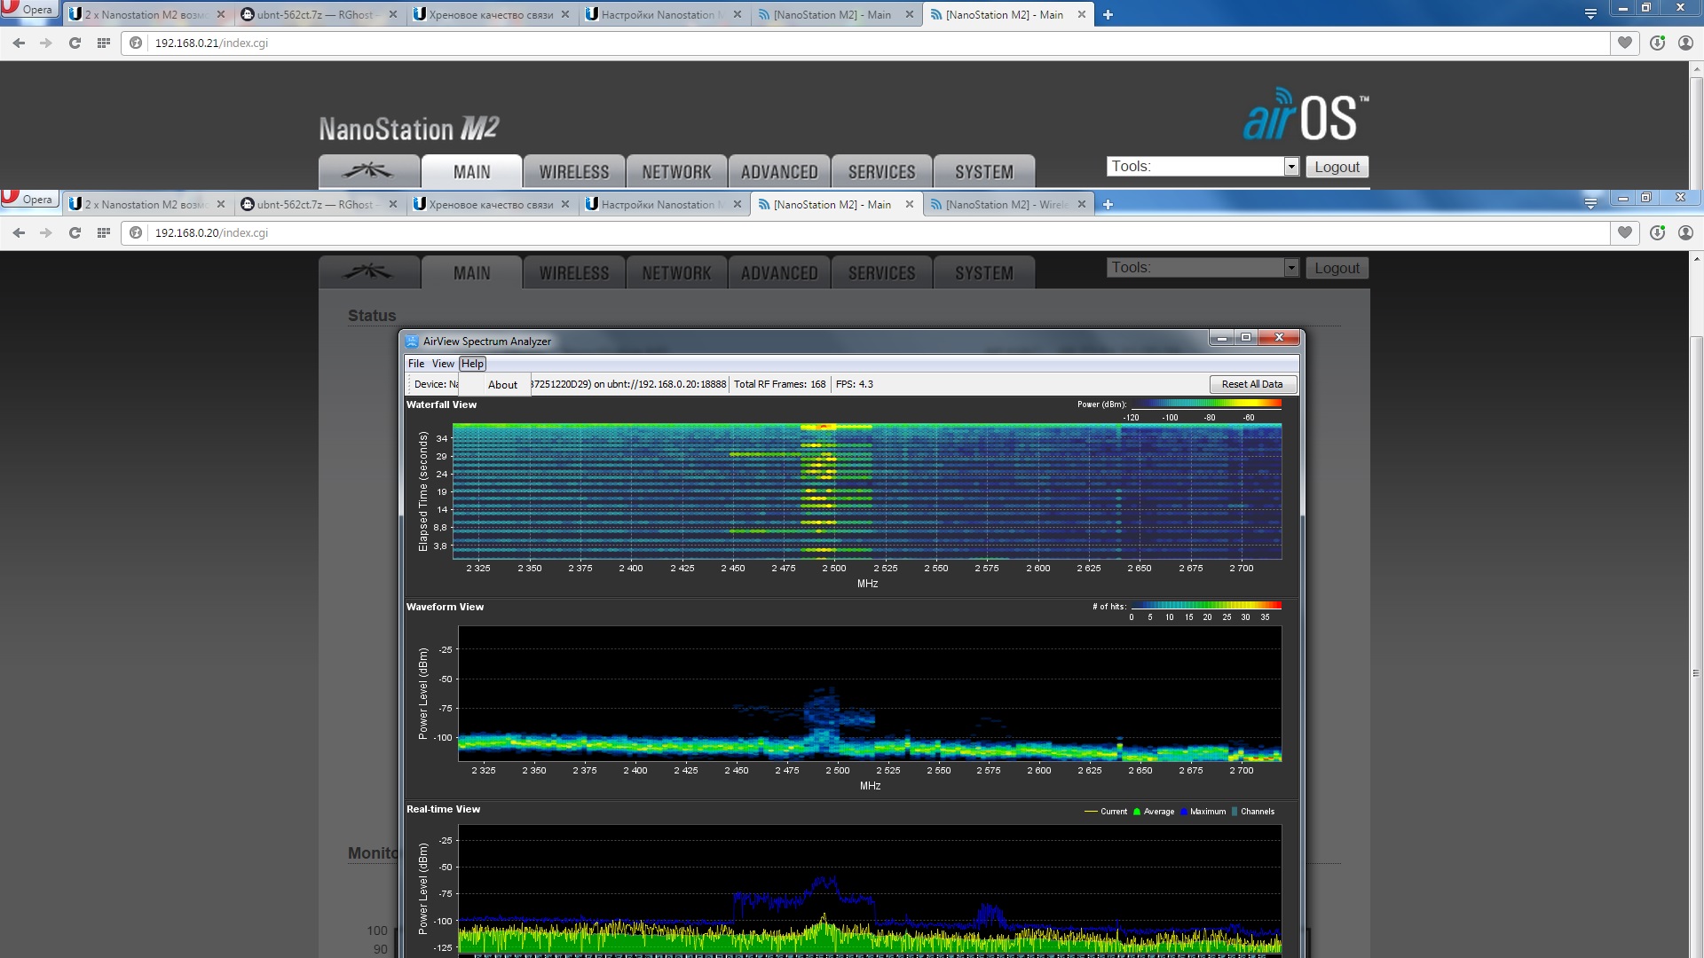Click the account icon in the 192.168.0.20 window
Screen dimensions: 1704x958
(x=1685, y=232)
